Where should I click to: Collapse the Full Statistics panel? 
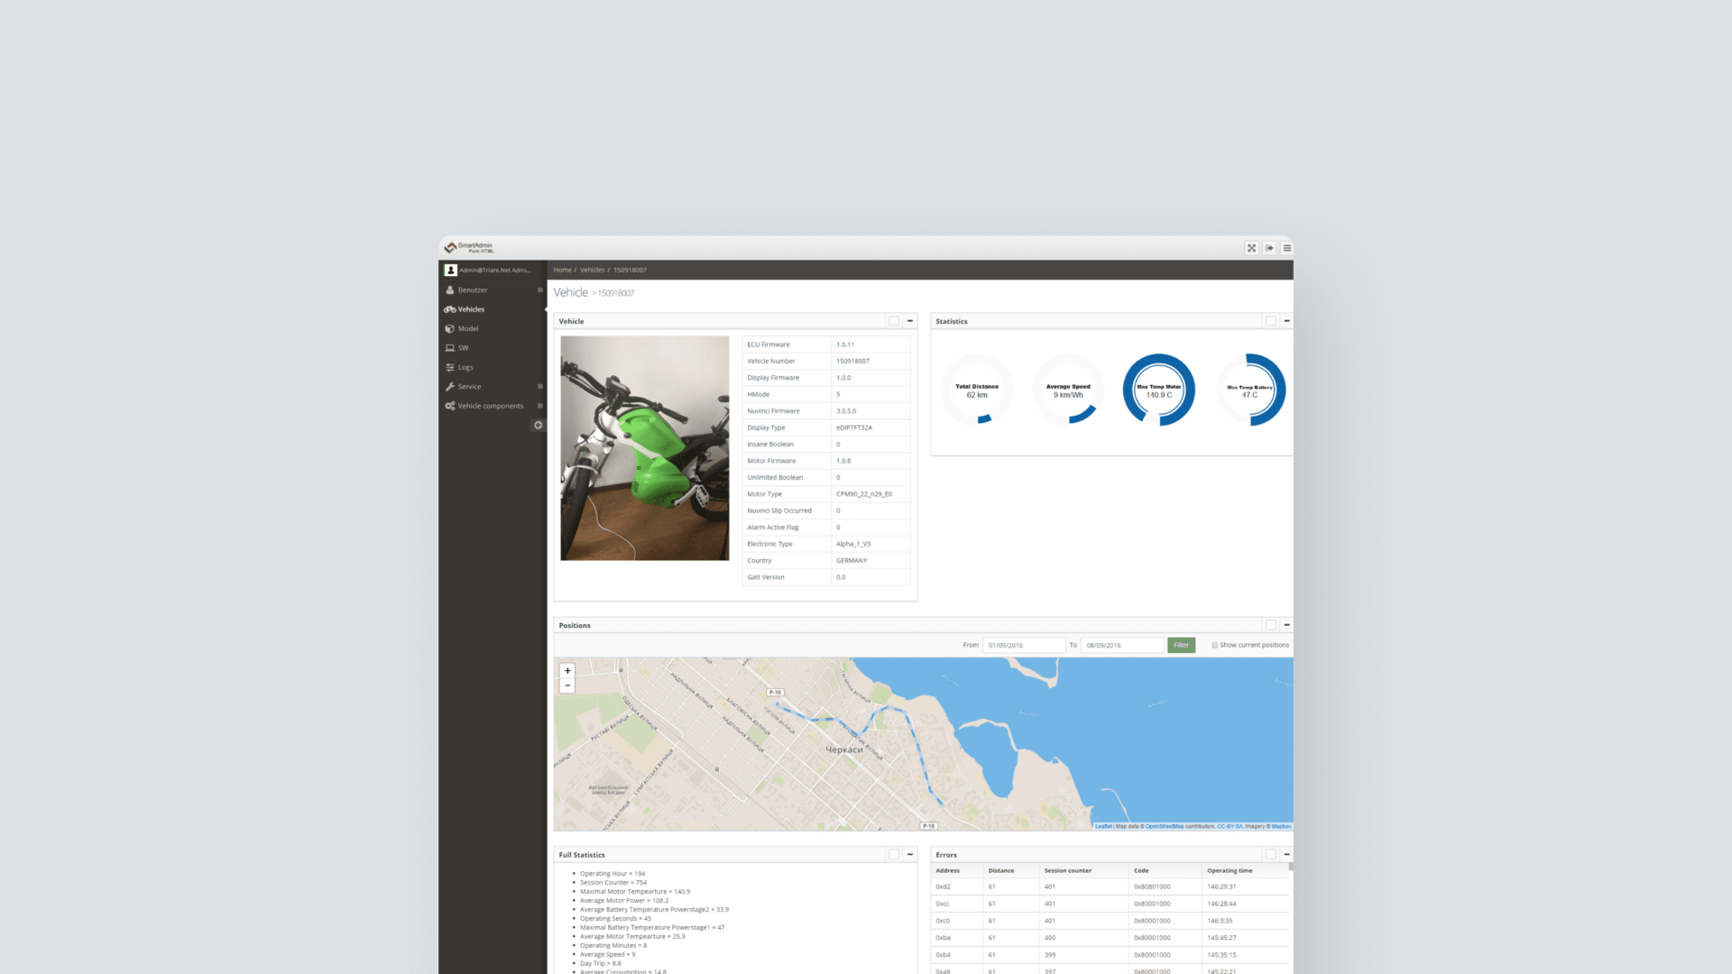click(910, 854)
